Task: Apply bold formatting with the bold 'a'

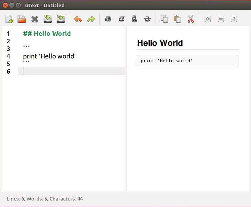Action: point(108,19)
